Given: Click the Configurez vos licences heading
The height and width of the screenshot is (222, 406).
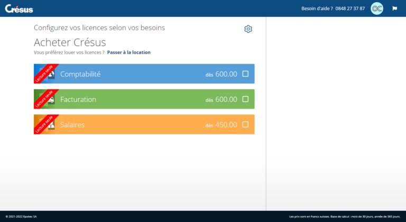Looking at the screenshot, I should click(x=99, y=28).
